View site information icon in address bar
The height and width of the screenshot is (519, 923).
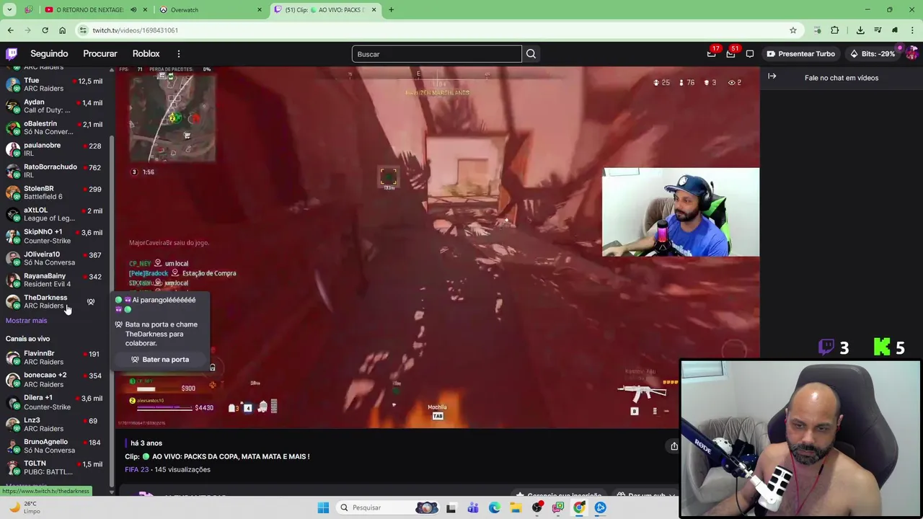point(84,30)
